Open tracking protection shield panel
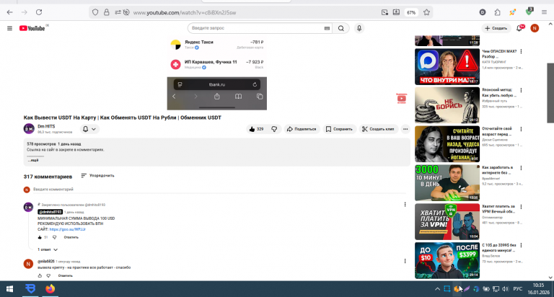This screenshot has width=554, height=297. coord(95,12)
